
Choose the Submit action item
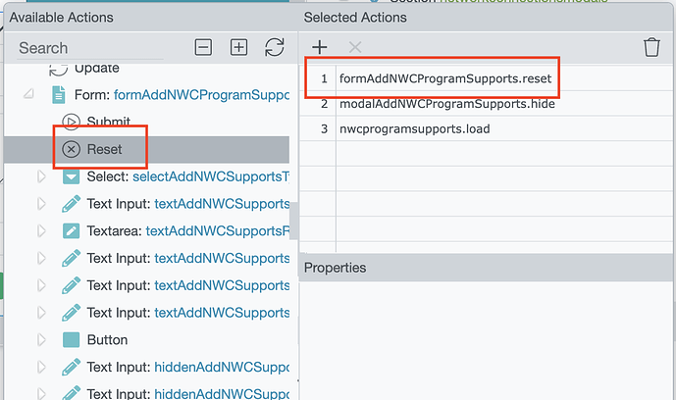click(108, 122)
